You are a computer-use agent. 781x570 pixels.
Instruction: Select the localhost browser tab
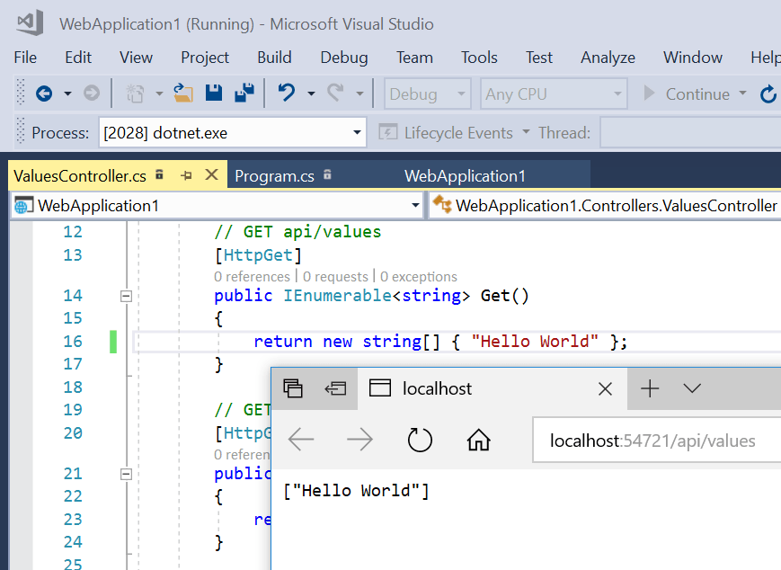coord(493,388)
